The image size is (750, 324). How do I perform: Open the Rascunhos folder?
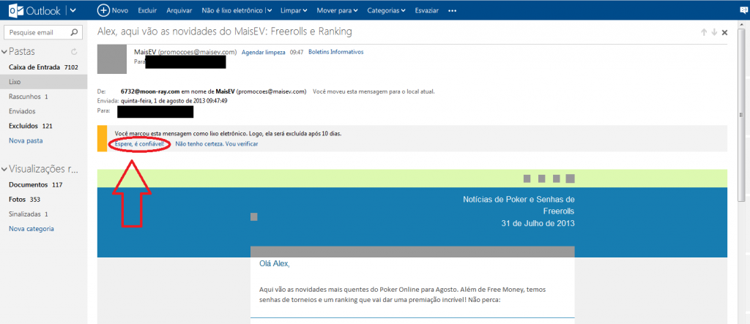tap(29, 97)
